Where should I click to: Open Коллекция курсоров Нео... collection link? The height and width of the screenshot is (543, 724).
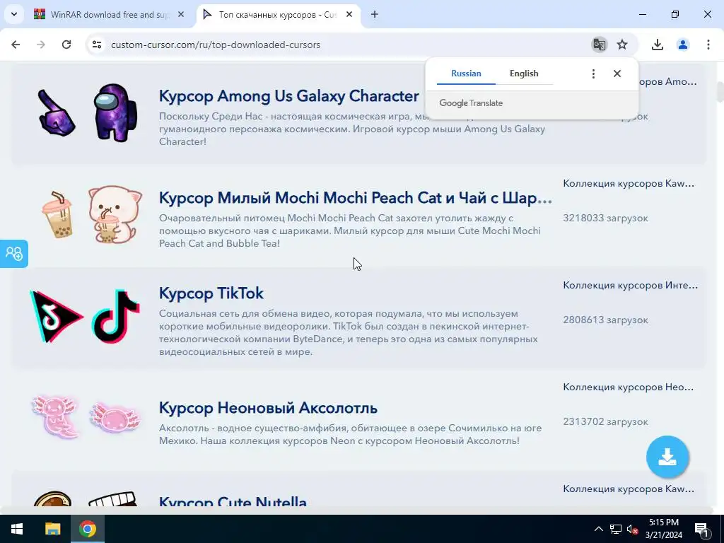[629, 387]
